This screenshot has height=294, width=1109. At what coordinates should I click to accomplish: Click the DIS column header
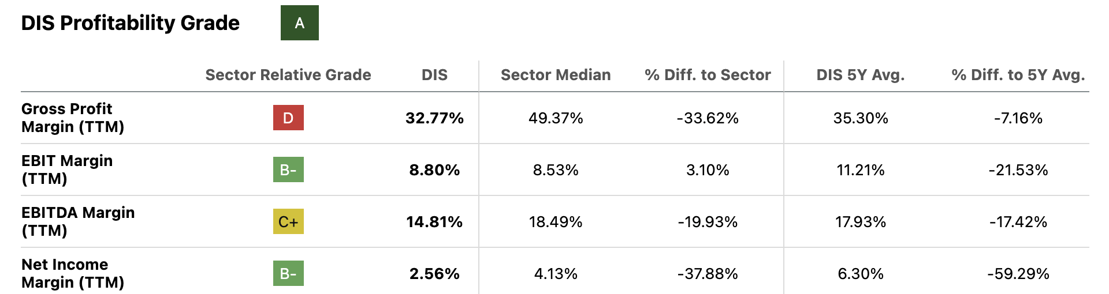pyautogui.click(x=434, y=75)
